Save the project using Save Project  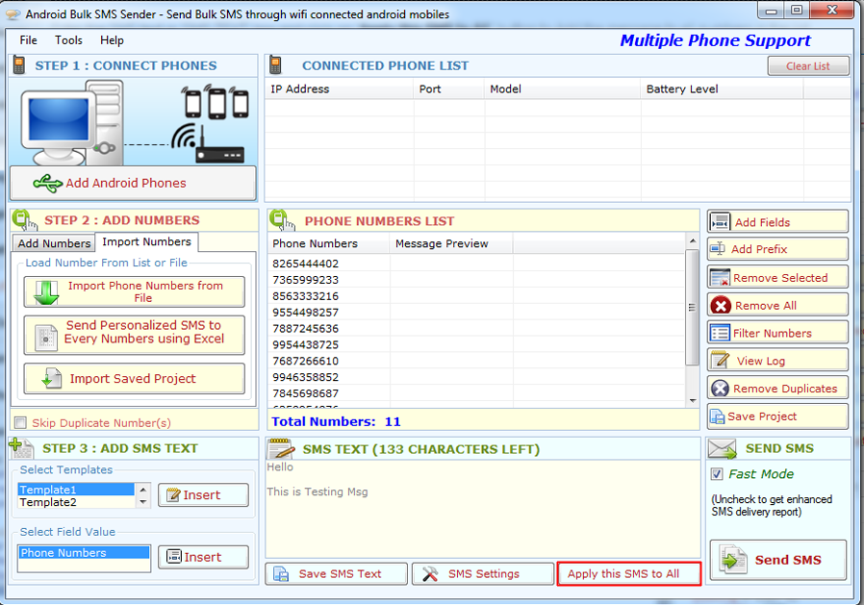[x=777, y=416]
